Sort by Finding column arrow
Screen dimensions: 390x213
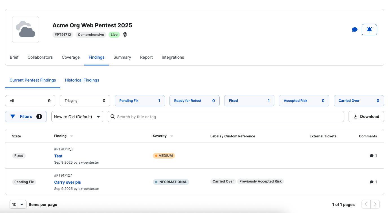click(72, 136)
